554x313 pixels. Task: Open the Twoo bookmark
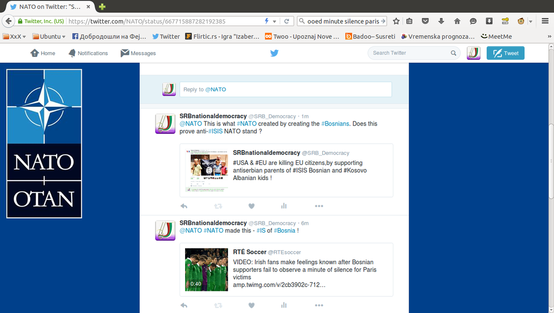click(302, 36)
